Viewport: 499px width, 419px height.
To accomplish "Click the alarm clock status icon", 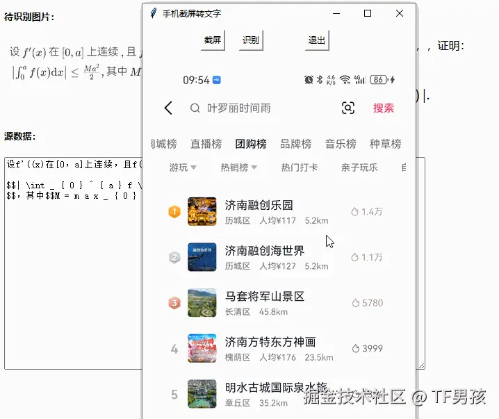I will pos(309,79).
